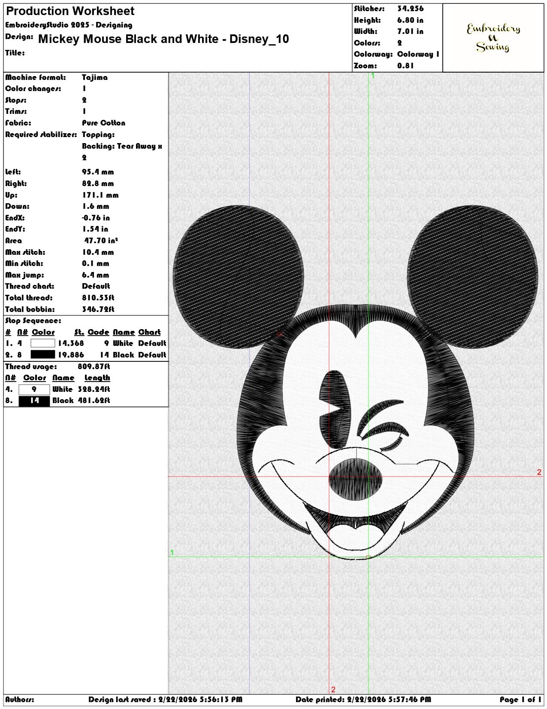Viewport: 547px width, 709px height.
Task: Click the 'Code' column header in Stop Sequence
Action: click(x=98, y=332)
